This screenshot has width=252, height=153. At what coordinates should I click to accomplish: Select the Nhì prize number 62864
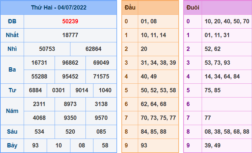93,49
